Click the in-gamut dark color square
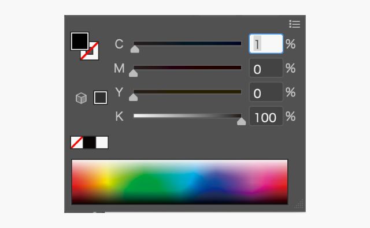 [101, 98]
